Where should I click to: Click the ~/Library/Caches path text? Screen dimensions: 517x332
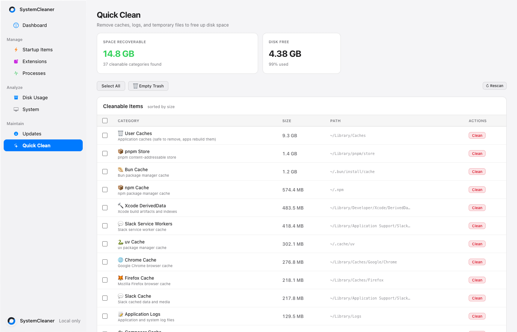[348, 136]
